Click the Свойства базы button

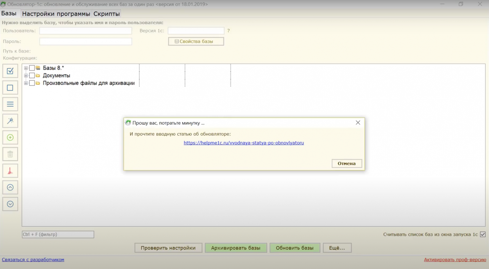[x=196, y=41]
